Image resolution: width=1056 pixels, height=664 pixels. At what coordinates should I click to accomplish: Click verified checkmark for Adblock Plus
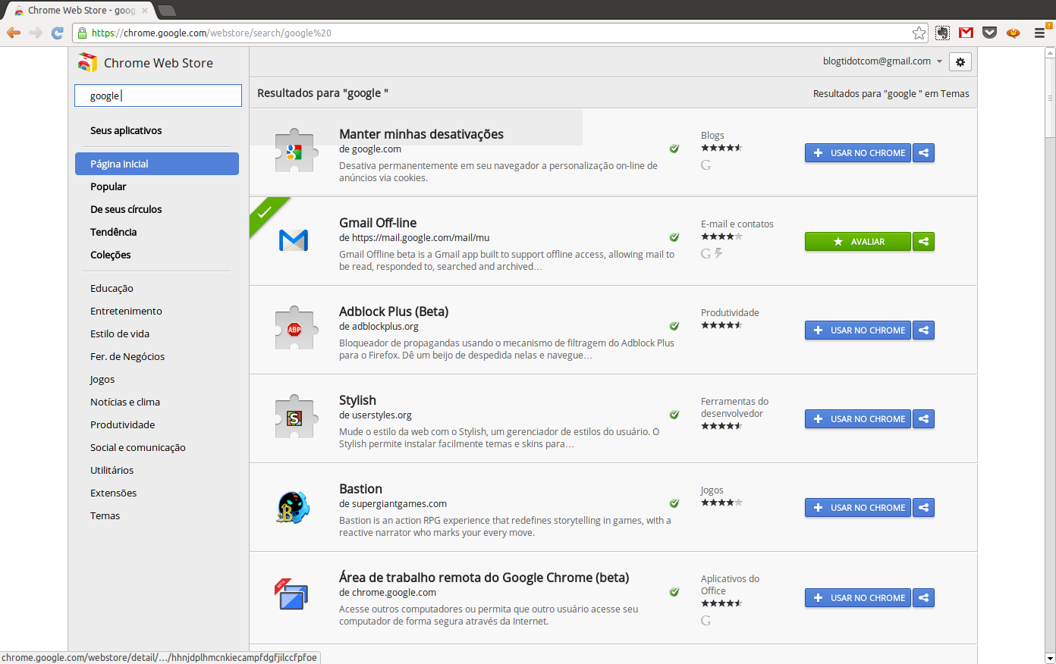pos(674,326)
